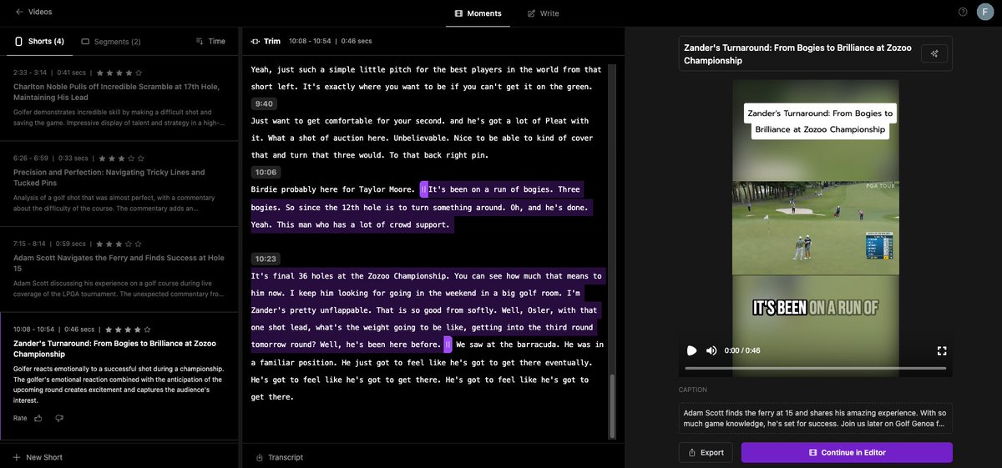1002x468 pixels.
Task: Open the Charlton Noble short card
Action: click(119, 99)
